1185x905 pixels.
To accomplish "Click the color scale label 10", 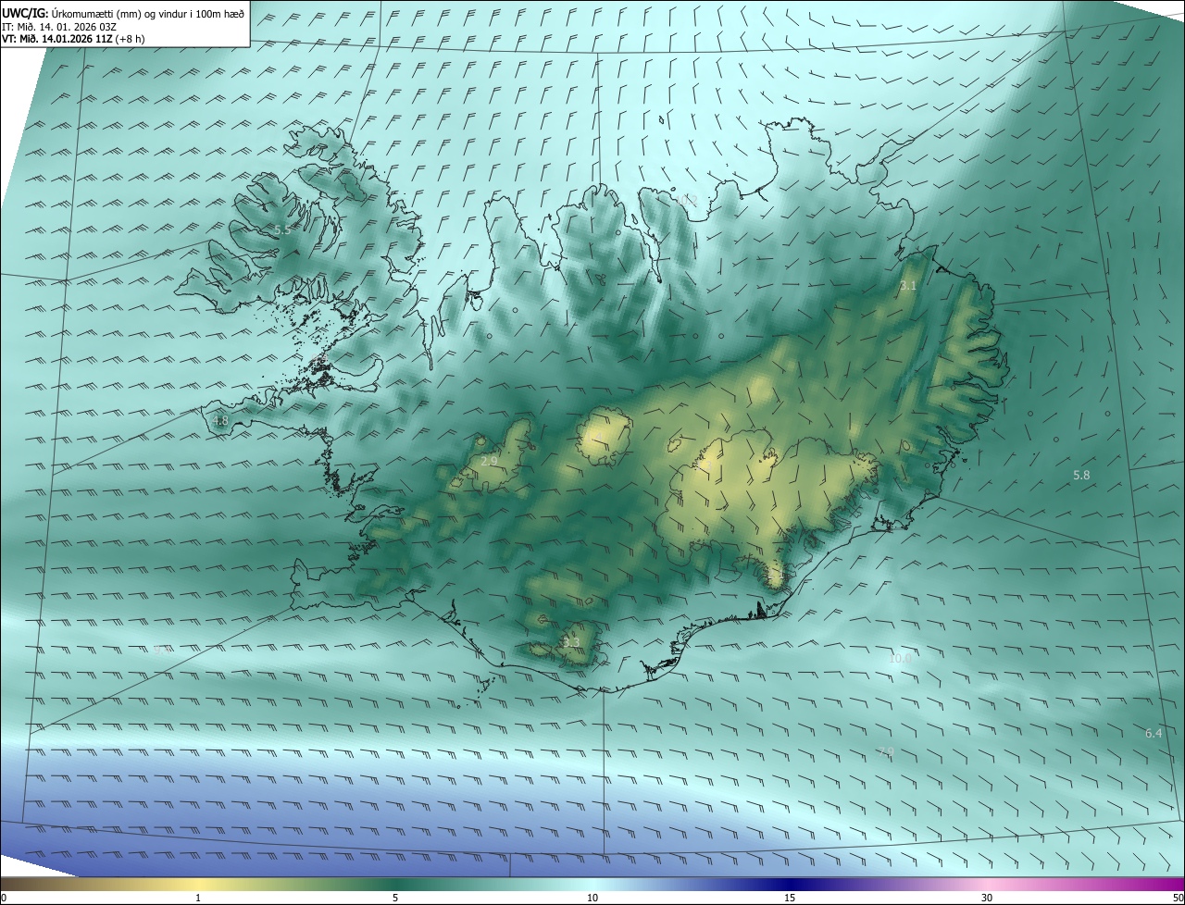I will (592, 898).
